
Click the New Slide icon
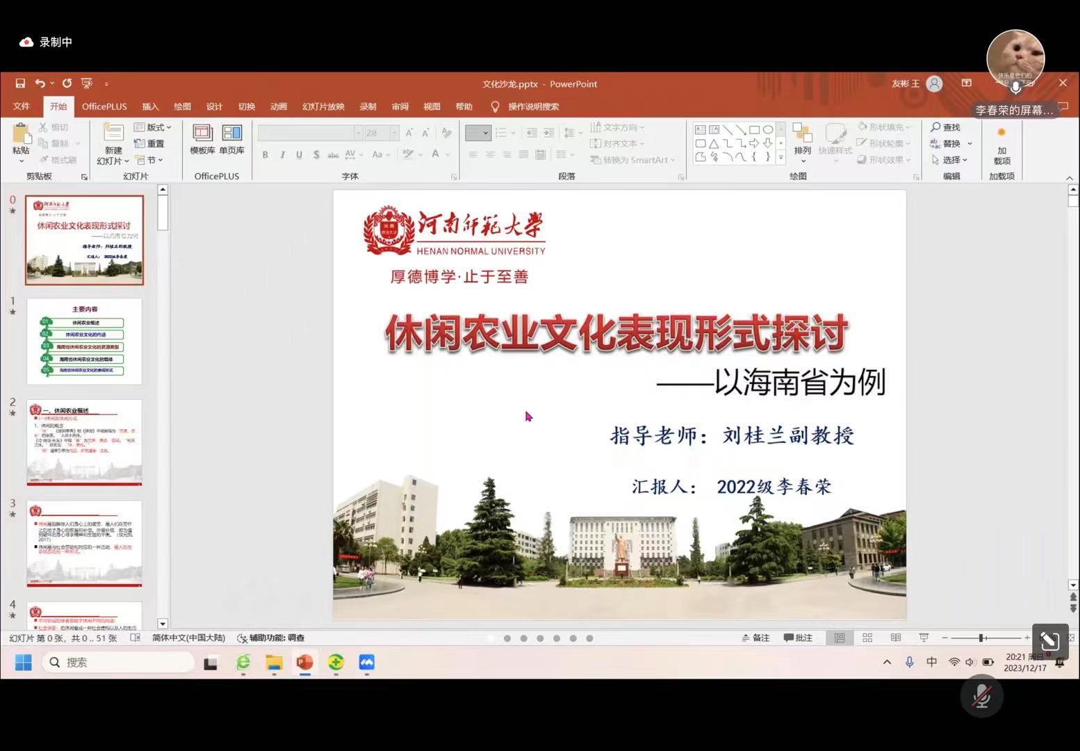point(113,134)
